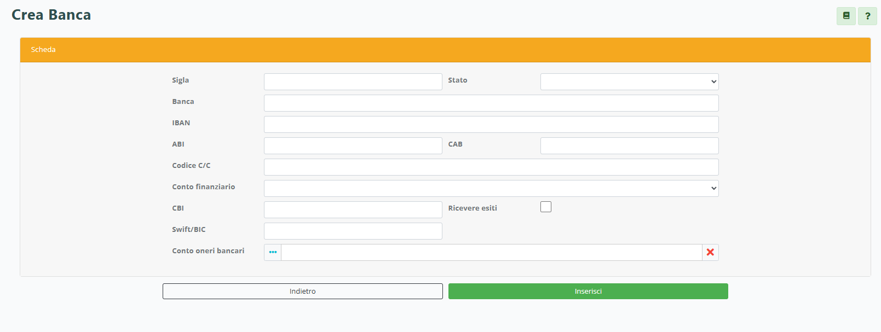The height and width of the screenshot is (332, 881).
Task: Expand the Stato dropdown
Action: click(x=629, y=81)
